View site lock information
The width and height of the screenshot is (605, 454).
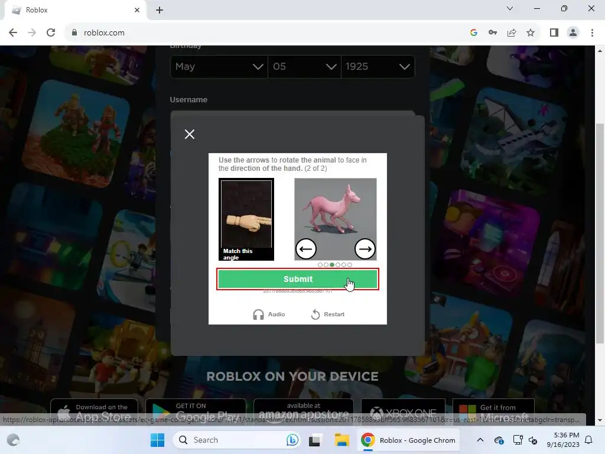[x=74, y=33]
